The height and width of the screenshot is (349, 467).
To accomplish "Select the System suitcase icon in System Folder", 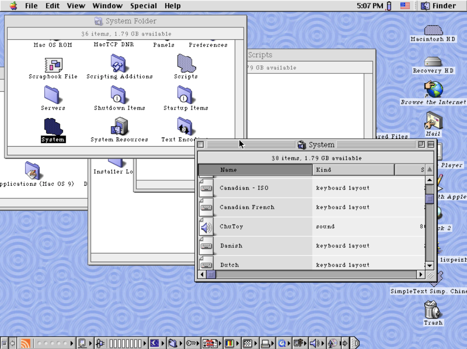I will click(53, 127).
